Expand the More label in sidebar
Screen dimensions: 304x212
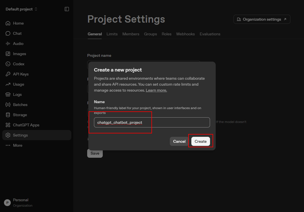18,145
